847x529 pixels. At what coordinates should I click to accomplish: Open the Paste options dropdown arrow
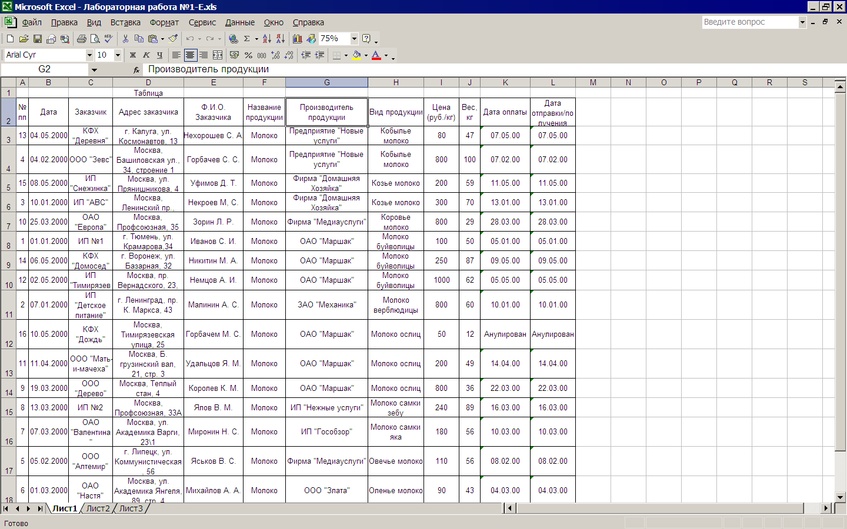click(162, 39)
